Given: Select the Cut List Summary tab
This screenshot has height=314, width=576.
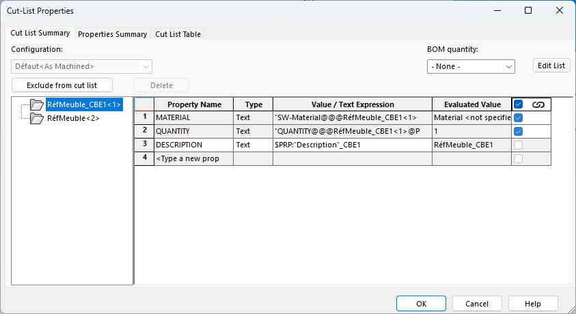Looking at the screenshot, I should click(40, 33).
